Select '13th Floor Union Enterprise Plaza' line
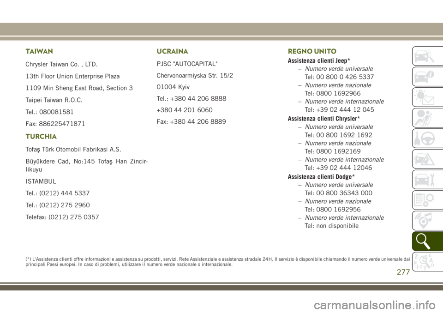The image size is (443, 313). coord(72,76)
